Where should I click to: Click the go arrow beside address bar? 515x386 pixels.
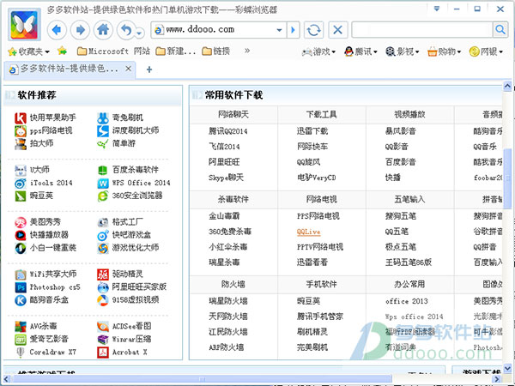tap(293, 30)
